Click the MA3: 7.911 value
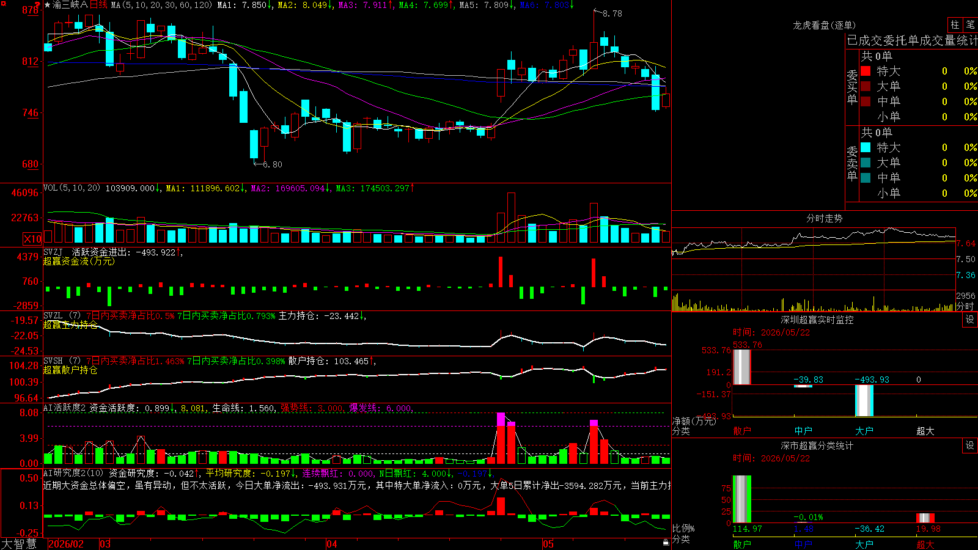 click(x=366, y=5)
